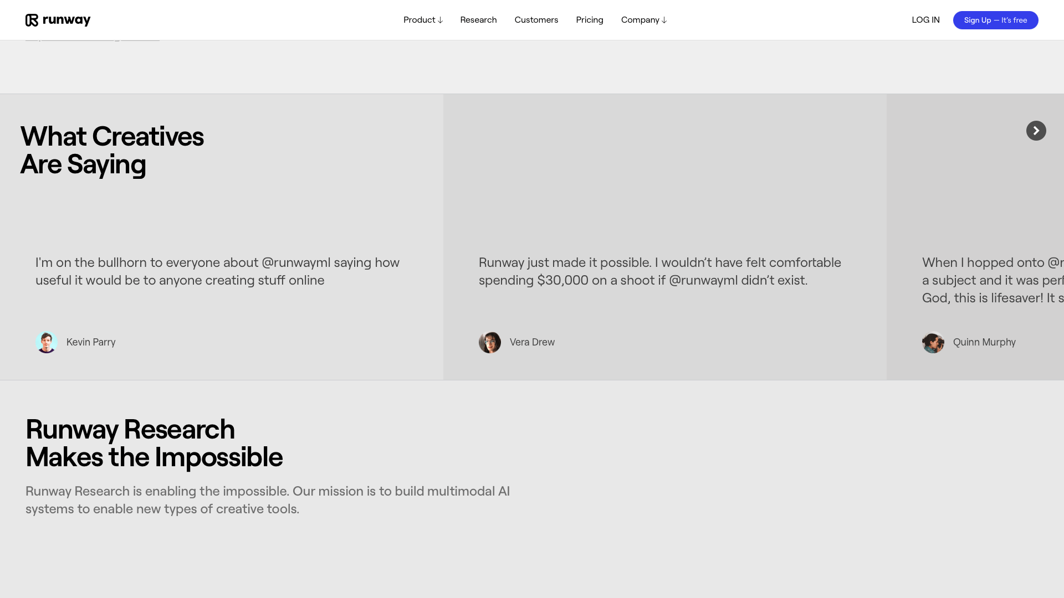1064x598 pixels.
Task: Click Vera Drew's avatar photo
Action: click(x=490, y=342)
